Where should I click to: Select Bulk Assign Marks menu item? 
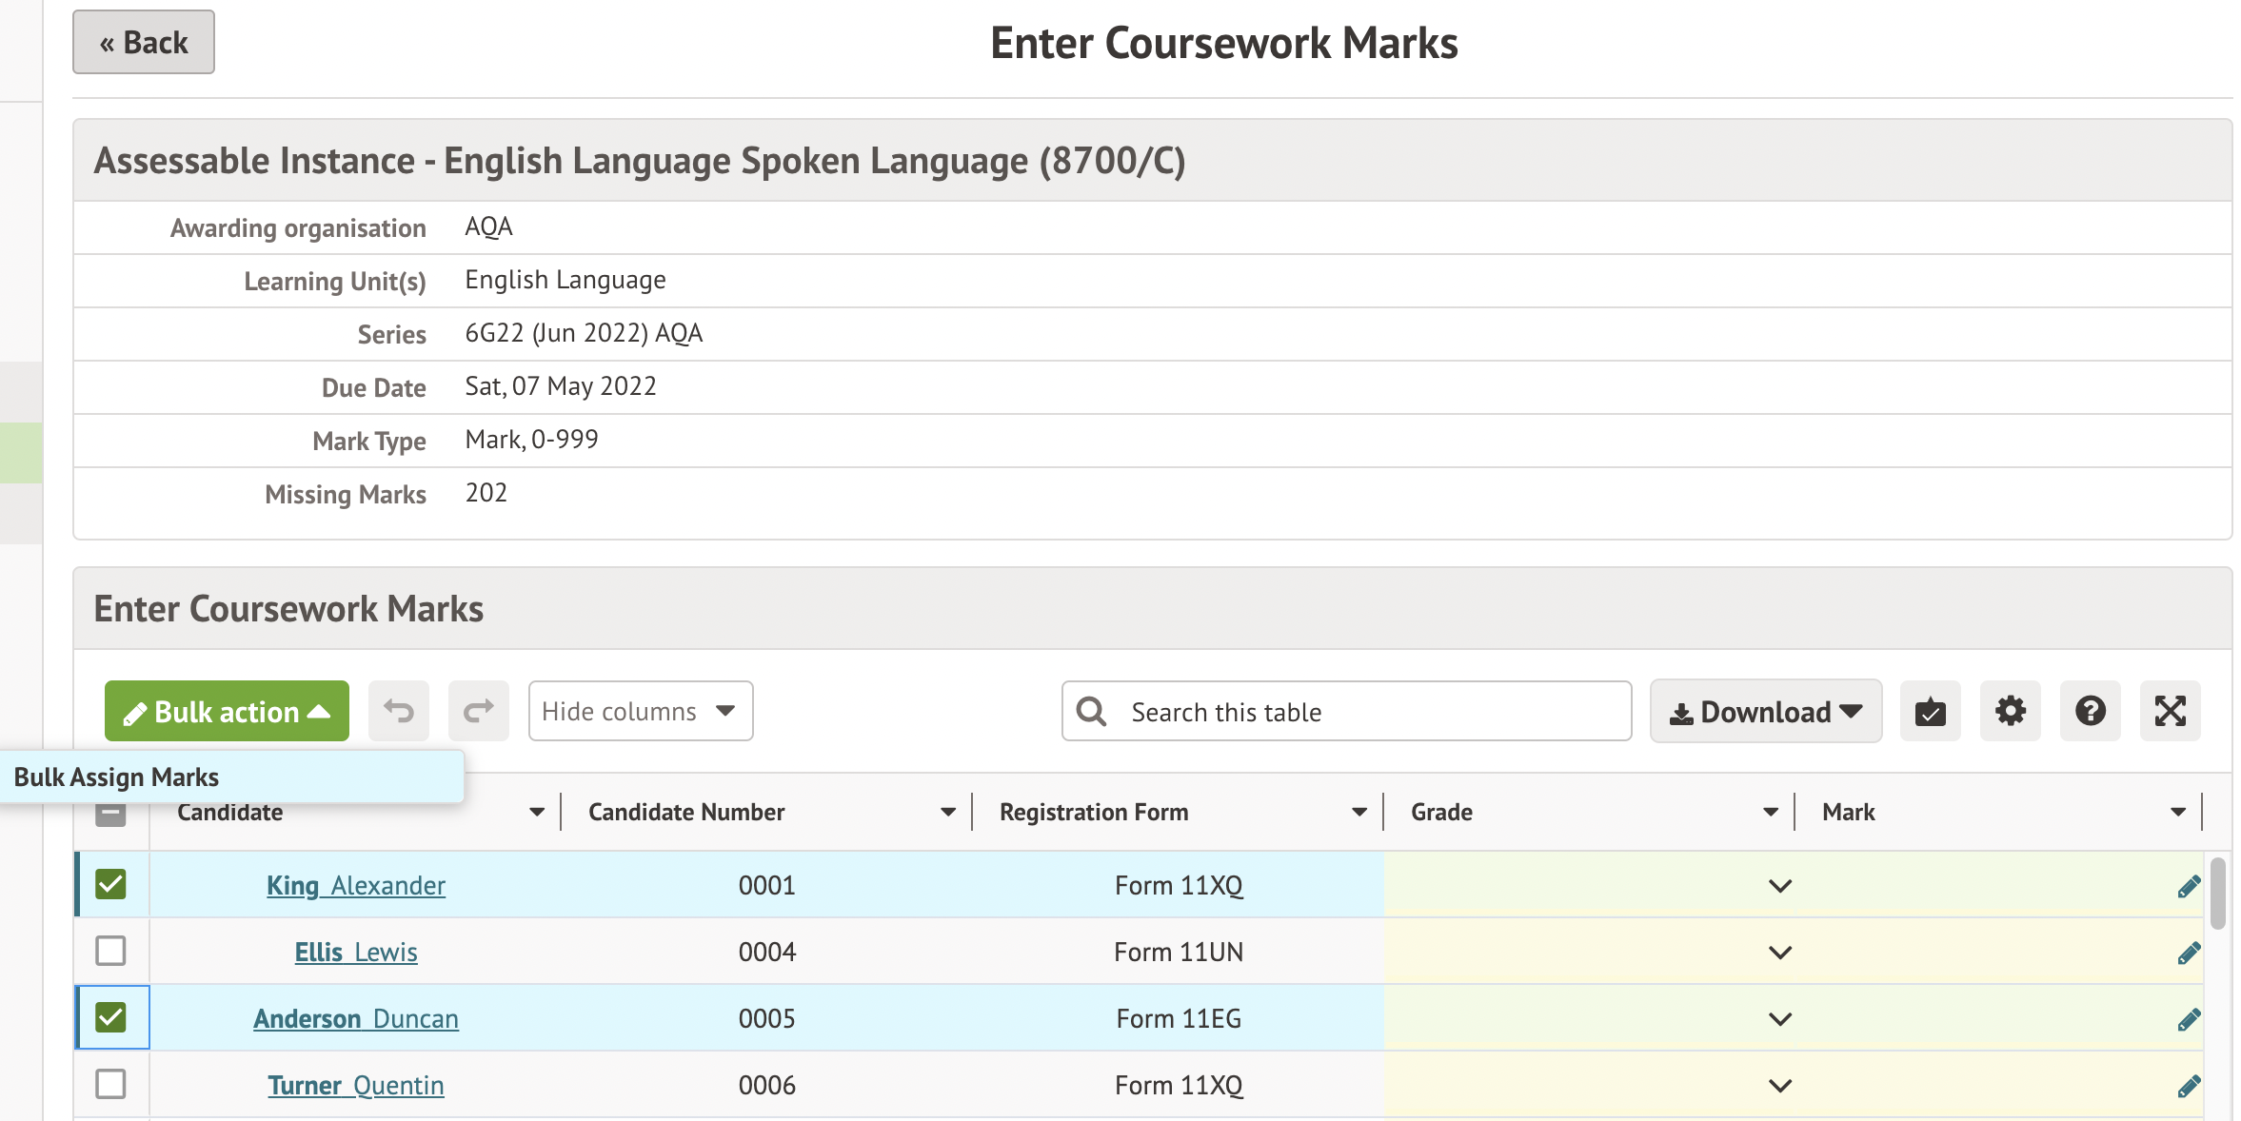pyautogui.click(x=116, y=777)
